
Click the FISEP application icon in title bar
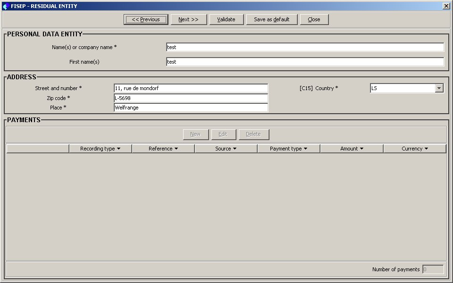[x=6, y=6]
